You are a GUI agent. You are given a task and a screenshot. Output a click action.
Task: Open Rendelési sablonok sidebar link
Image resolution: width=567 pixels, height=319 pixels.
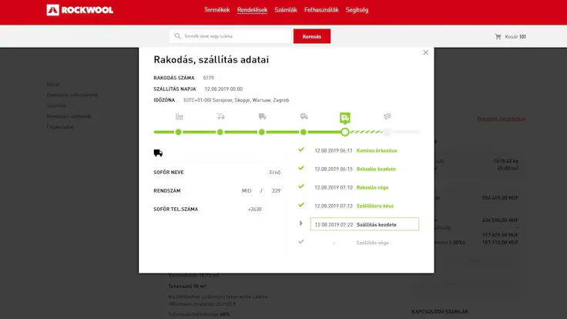69,116
